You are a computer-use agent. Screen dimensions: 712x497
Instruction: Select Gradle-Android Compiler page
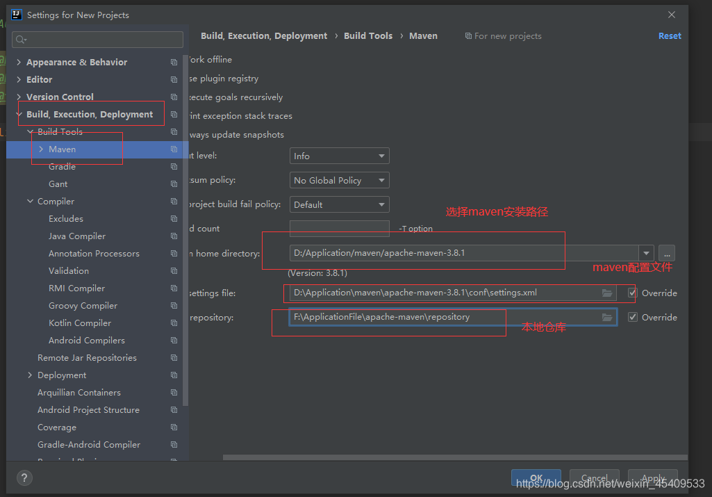pos(89,445)
